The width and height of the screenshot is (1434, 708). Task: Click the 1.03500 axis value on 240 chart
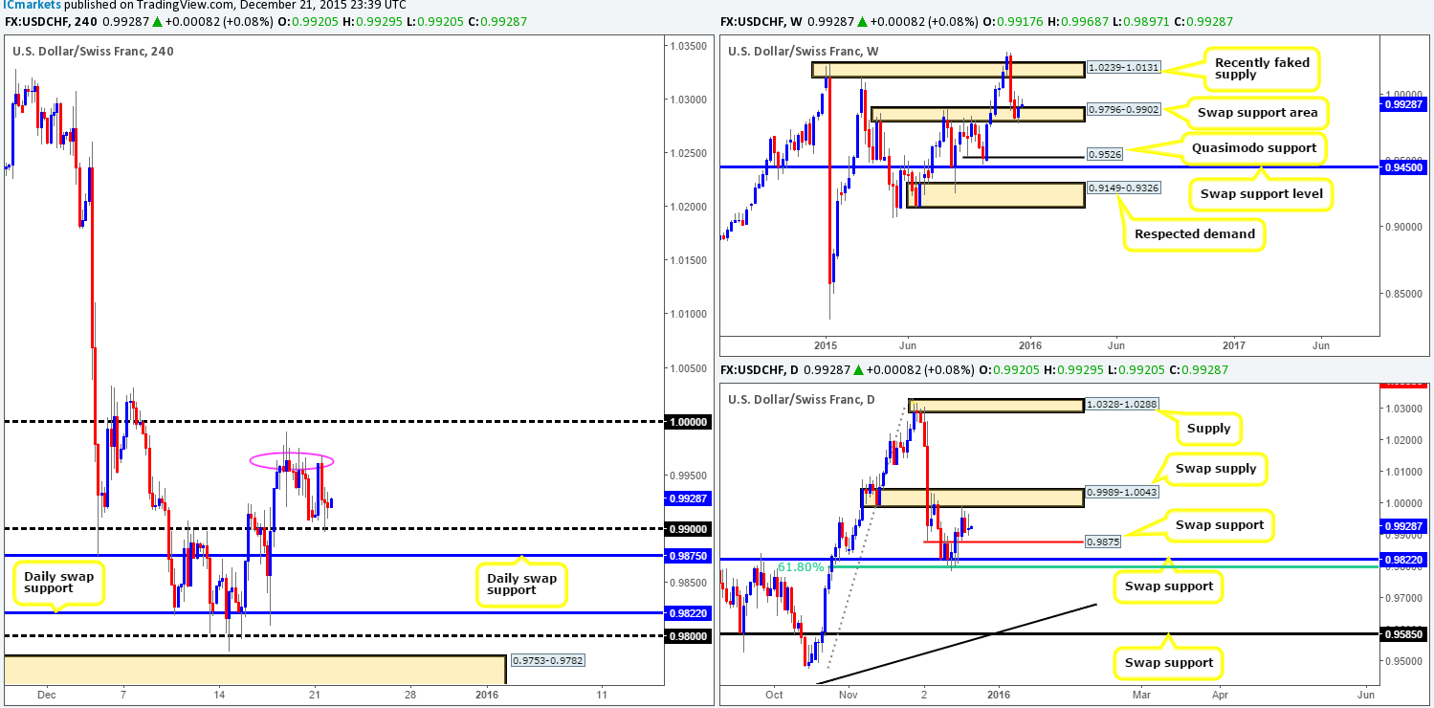coord(688,46)
